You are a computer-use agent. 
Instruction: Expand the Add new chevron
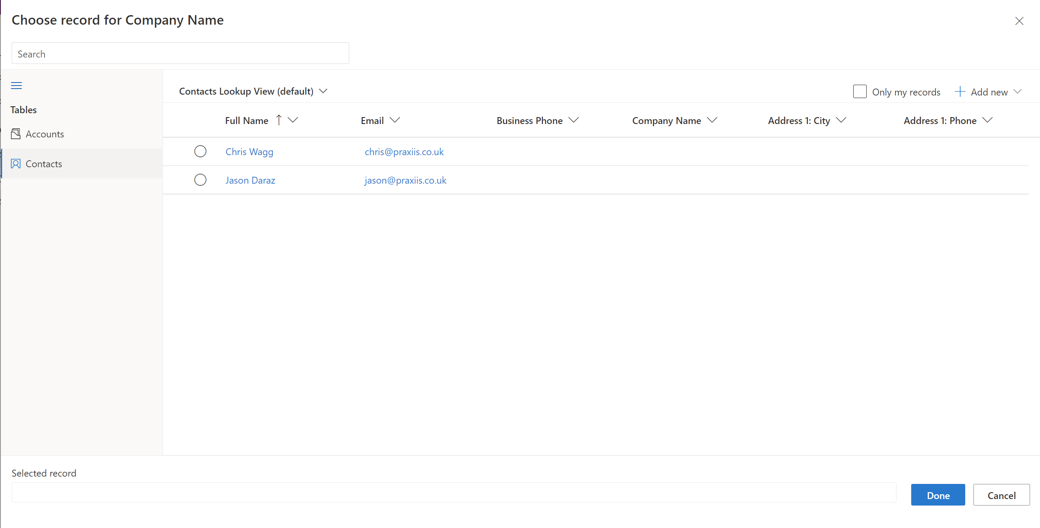point(1018,92)
